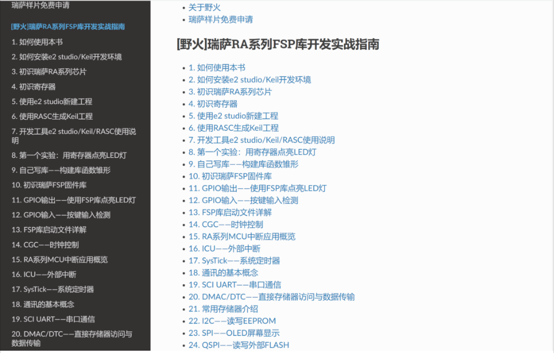Open sidebar chapter 3. 初识瑞萨RA系列芯片
Viewport: 554px width, 353px height.
pyautogui.click(x=48, y=72)
